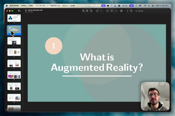The image size is (175, 116).
Task: Select page 4 thumbnail in sidebar
Action: pos(14,52)
